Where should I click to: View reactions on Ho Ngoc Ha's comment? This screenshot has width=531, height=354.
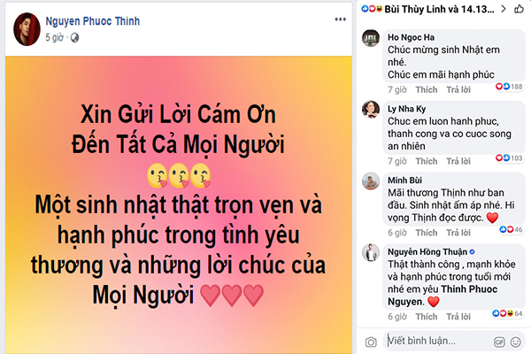pos(509,87)
